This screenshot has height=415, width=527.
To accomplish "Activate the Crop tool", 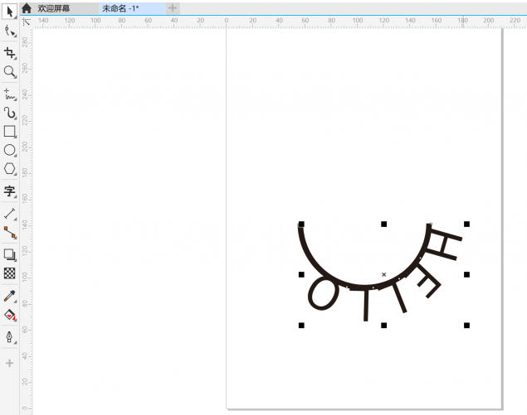I will pyautogui.click(x=10, y=53).
